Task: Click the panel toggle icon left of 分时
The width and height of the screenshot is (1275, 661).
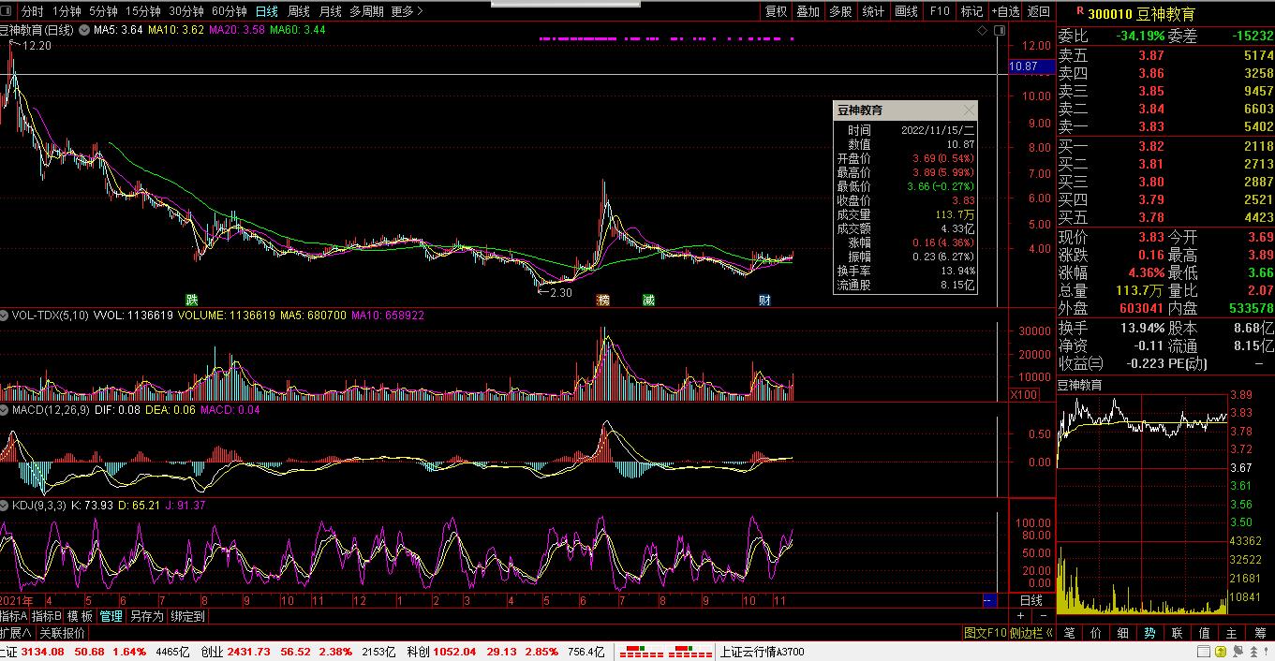Action: (x=8, y=11)
